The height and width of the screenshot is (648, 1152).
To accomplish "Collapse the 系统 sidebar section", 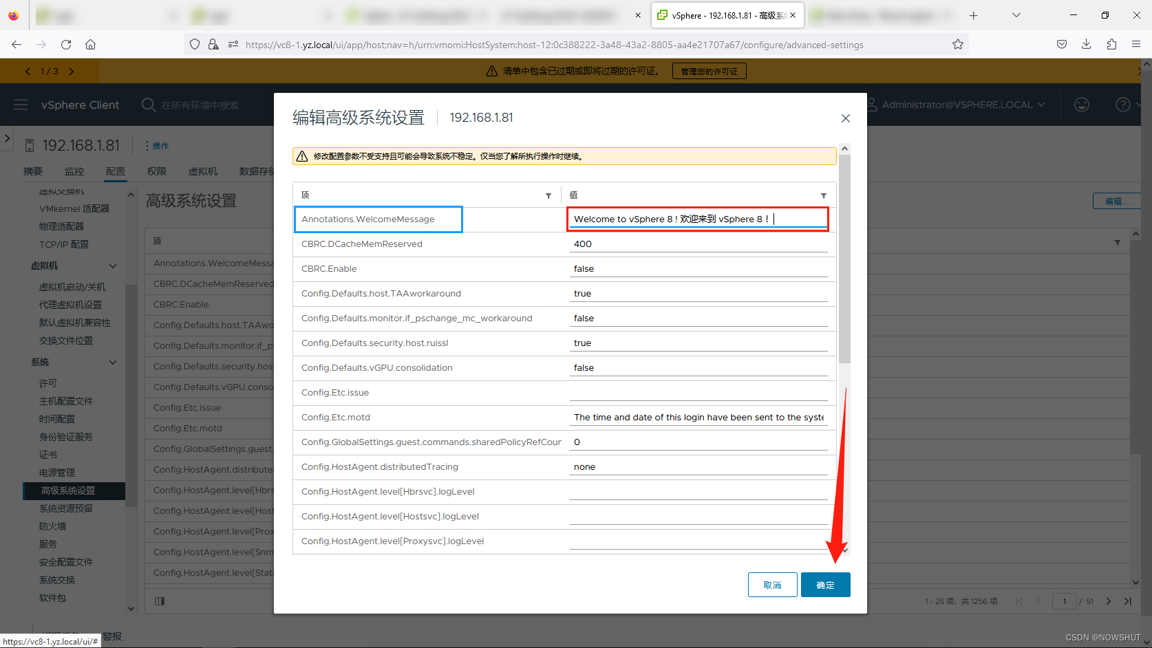I will pos(113,363).
